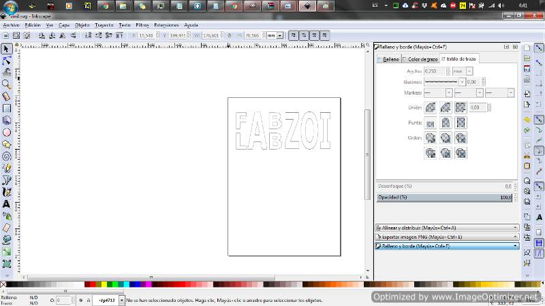
Task: Open the Extensiones menu
Action: click(166, 25)
